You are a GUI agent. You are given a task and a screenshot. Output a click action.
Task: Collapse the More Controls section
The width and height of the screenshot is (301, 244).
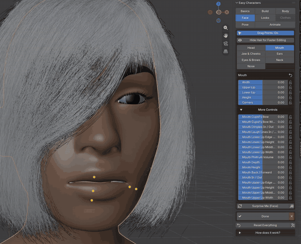241,110
